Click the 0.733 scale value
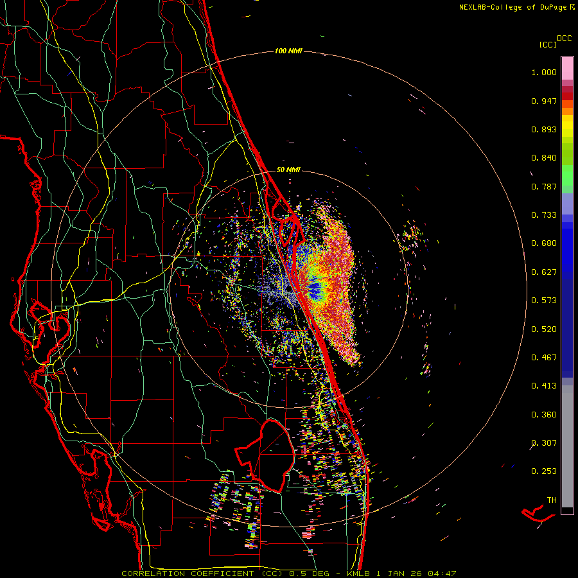Screen dimensions: 578x578 (x=544, y=215)
